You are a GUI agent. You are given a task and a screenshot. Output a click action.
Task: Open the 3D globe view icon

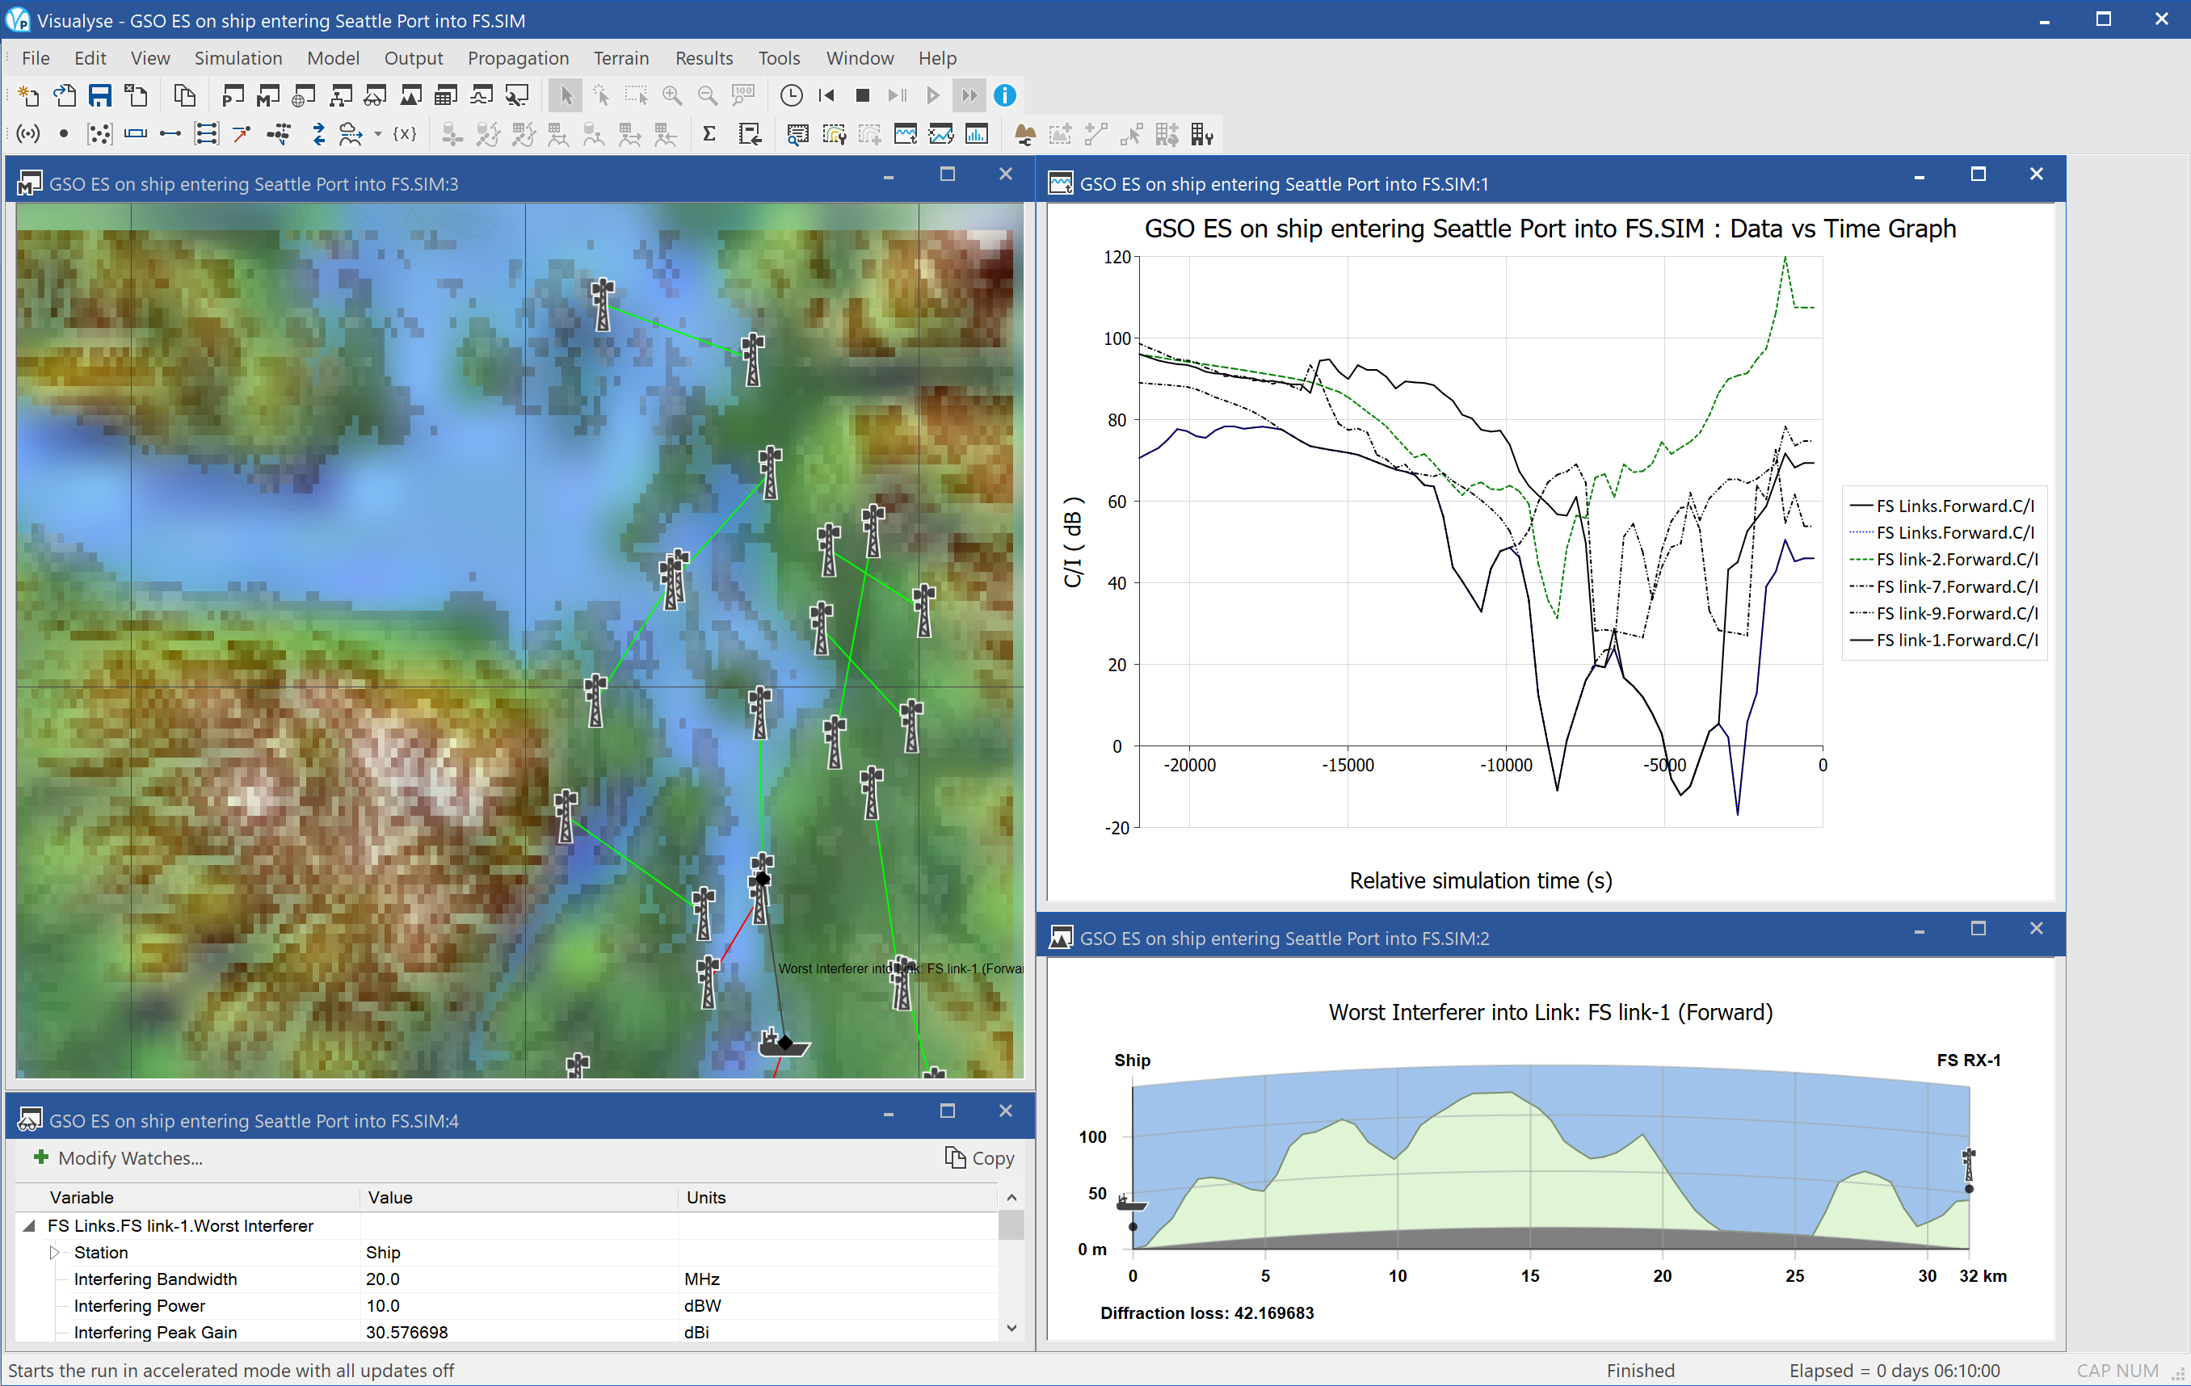pos(304,95)
